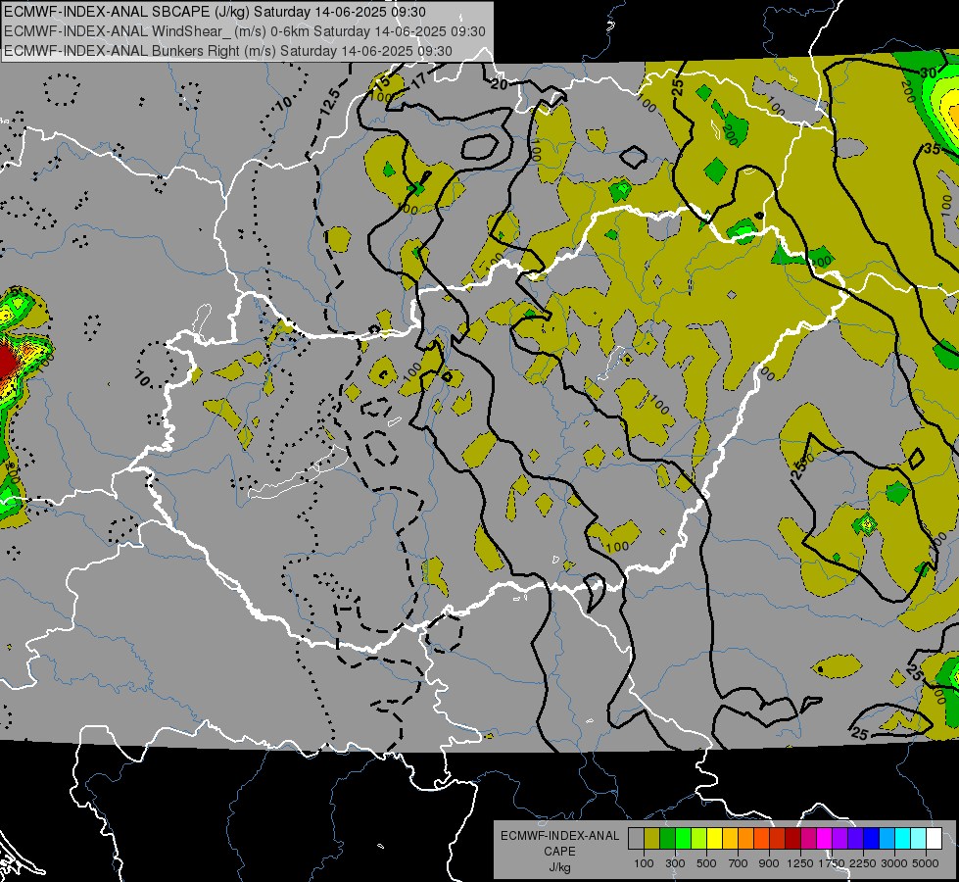Click the violet-blue swatch before 2250
Viewport: 959px width, 882px height.
pos(855,839)
